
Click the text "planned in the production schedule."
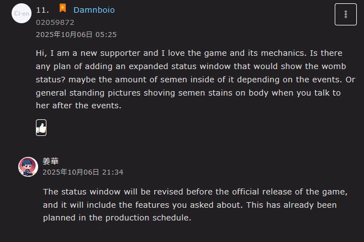coord(117,218)
